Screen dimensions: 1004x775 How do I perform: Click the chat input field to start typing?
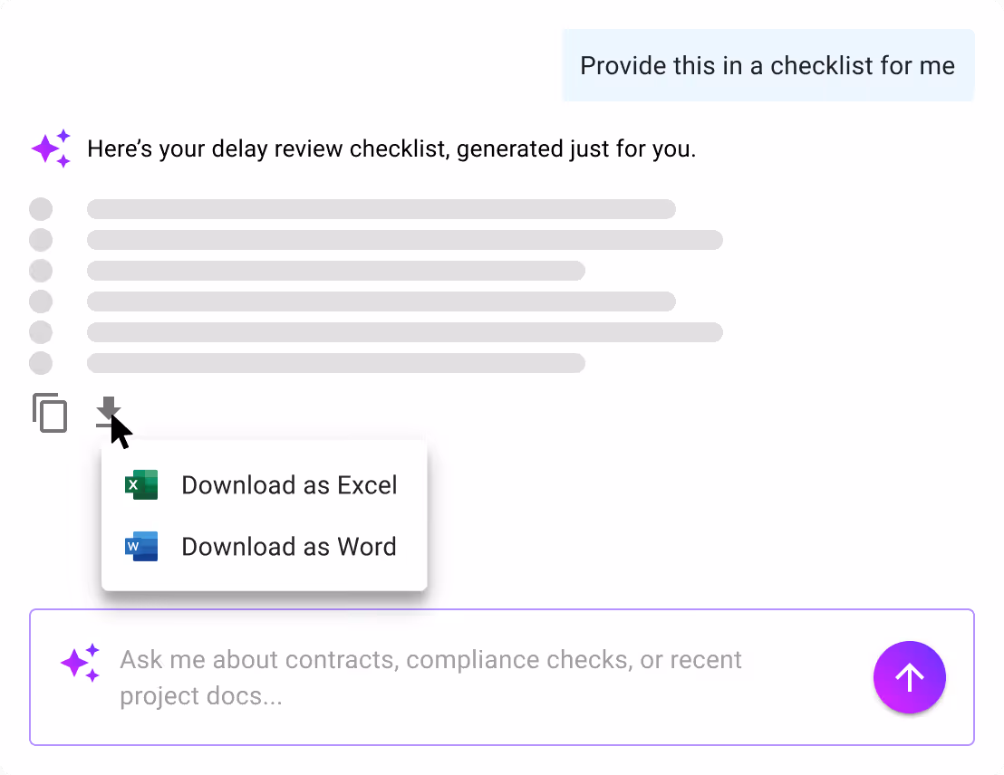430,677
